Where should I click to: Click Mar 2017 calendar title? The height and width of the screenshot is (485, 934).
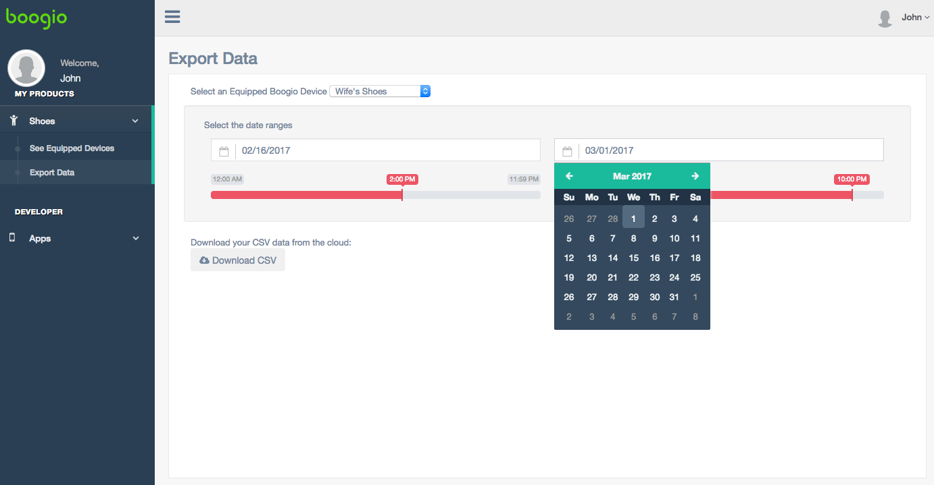click(632, 176)
